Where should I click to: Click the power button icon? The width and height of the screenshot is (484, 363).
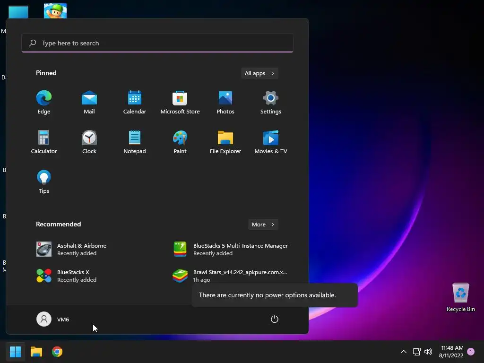(275, 319)
